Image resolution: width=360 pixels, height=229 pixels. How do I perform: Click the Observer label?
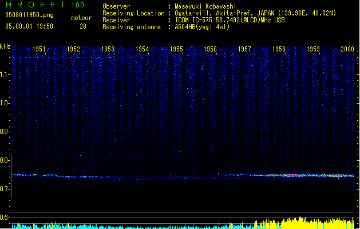(116, 6)
